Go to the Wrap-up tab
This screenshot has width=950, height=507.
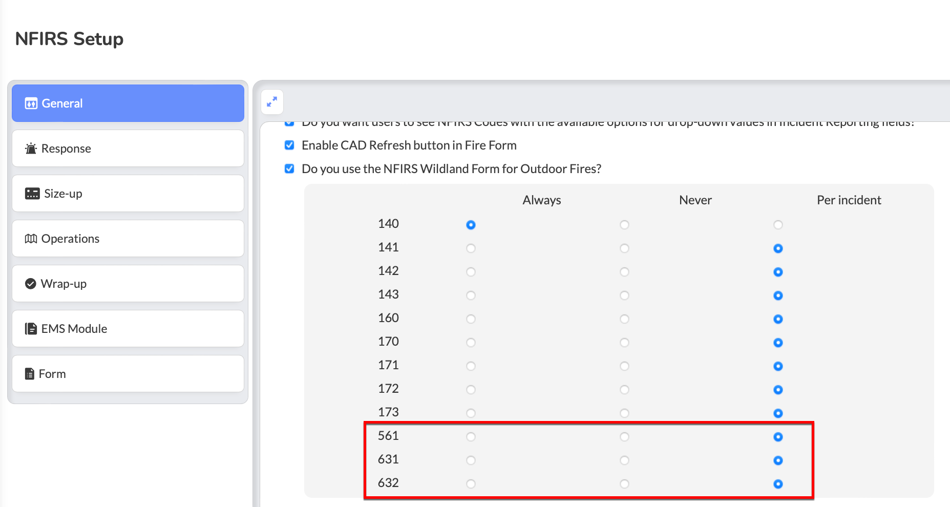(128, 284)
